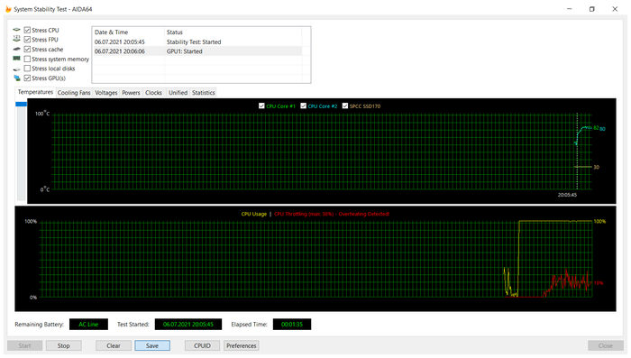Uncheck the Stress FPU checkbox
Image resolution: width=631 pixels, height=358 pixels.
[27, 40]
